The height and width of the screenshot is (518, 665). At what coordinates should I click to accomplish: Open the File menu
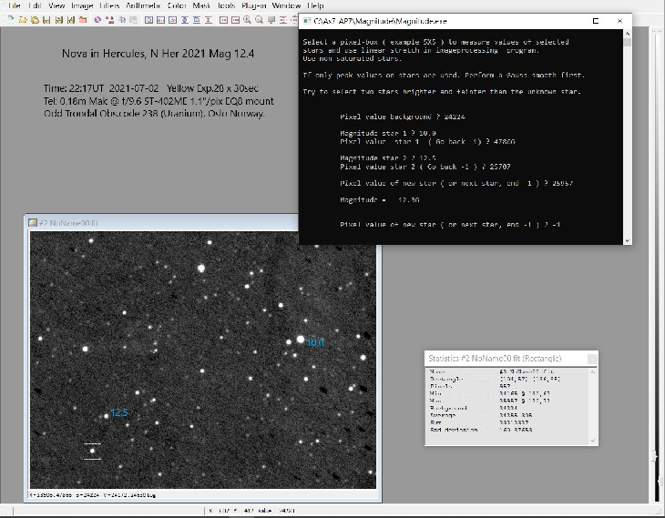[x=15, y=5]
